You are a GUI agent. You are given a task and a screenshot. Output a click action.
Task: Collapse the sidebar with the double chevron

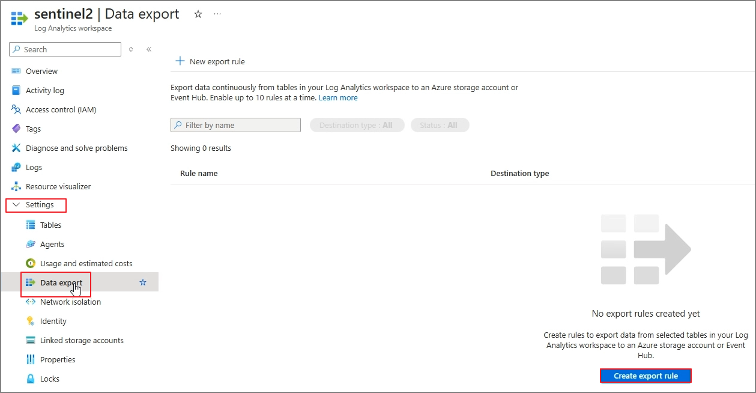point(149,49)
